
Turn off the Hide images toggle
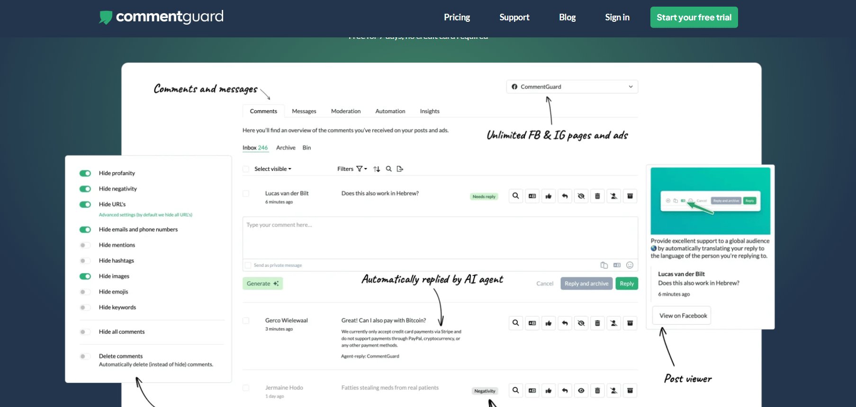85,276
